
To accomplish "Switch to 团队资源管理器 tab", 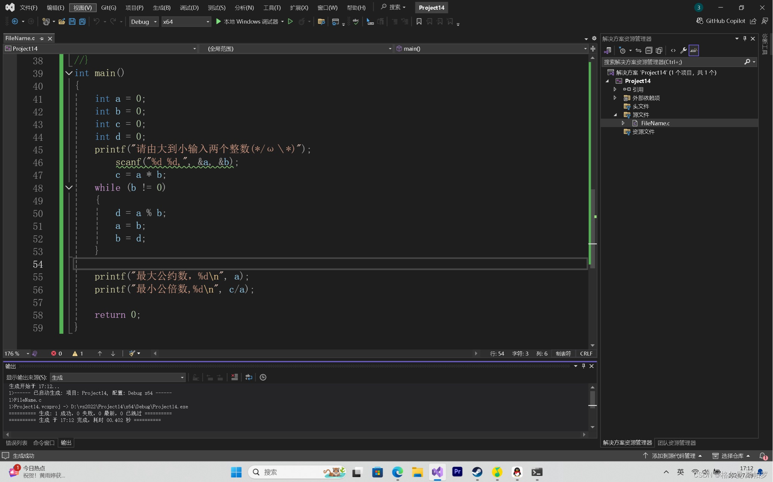I will (677, 443).
